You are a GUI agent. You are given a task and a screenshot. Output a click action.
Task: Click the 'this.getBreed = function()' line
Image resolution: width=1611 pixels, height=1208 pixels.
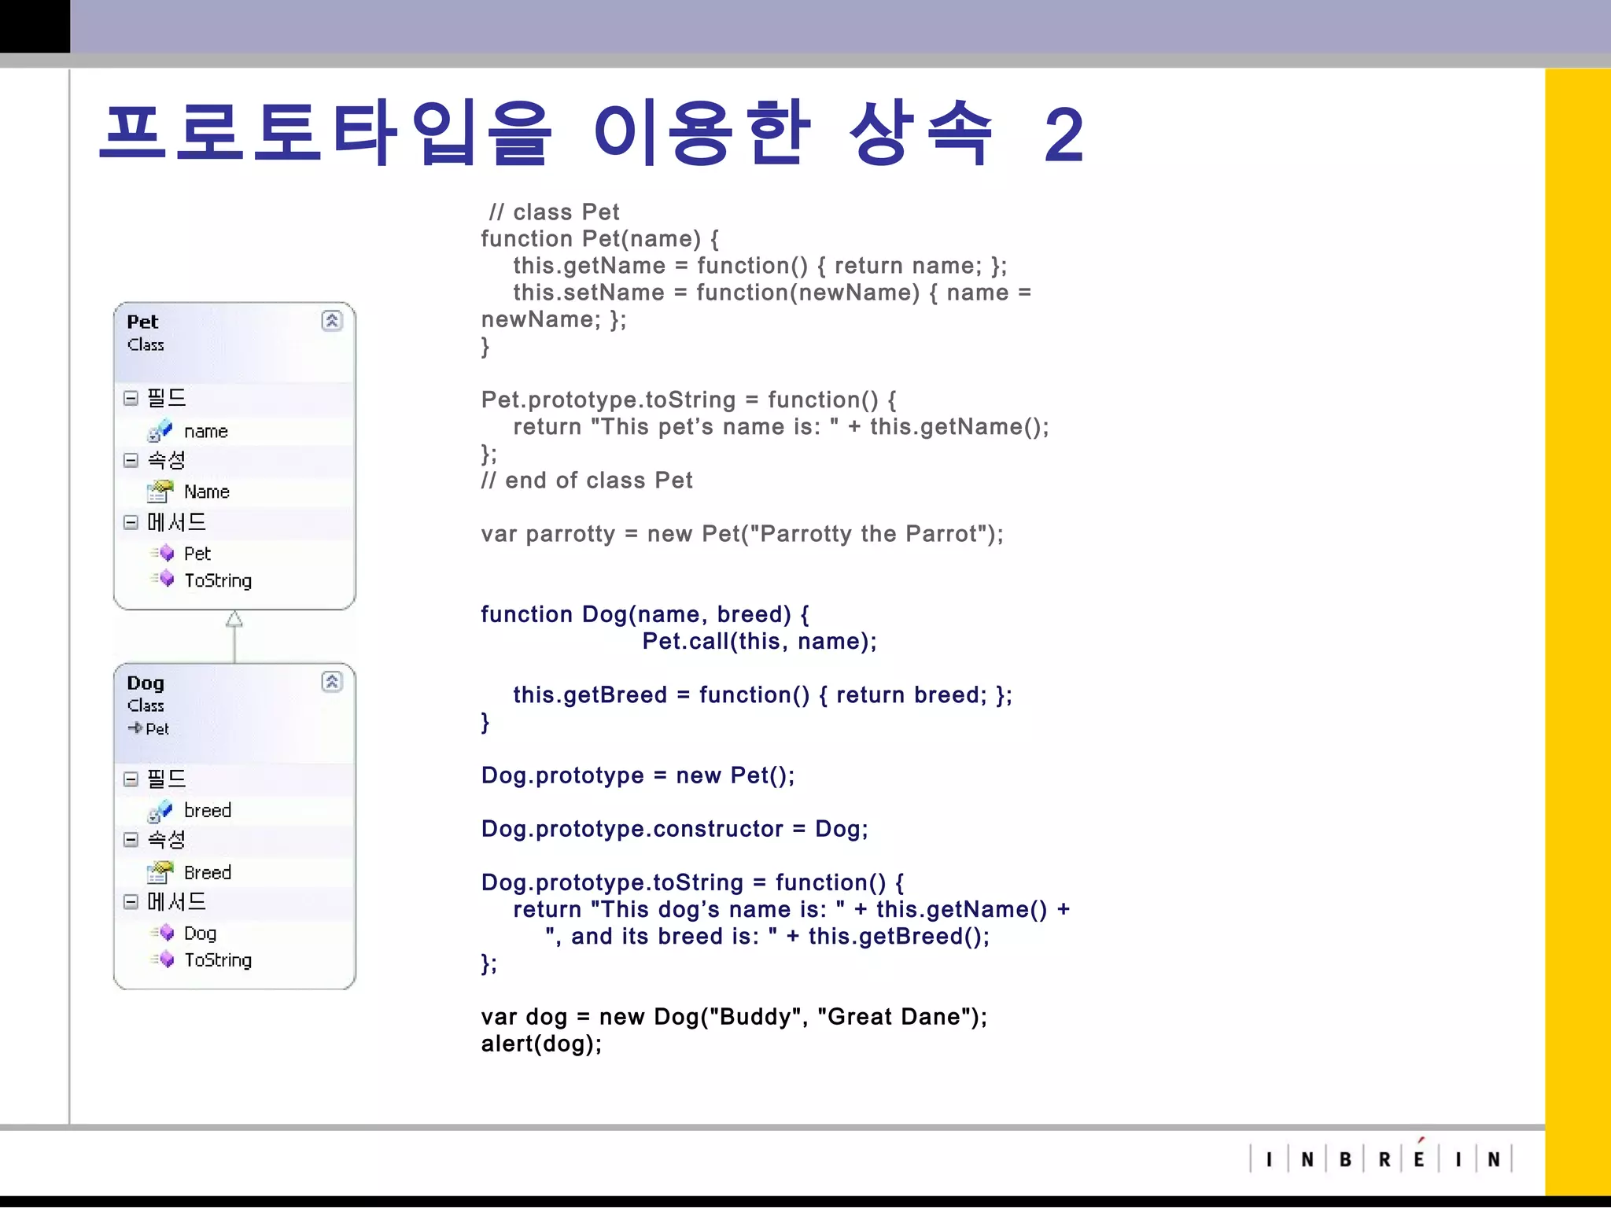(763, 695)
